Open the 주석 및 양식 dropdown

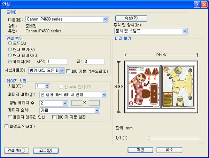tap(185, 31)
